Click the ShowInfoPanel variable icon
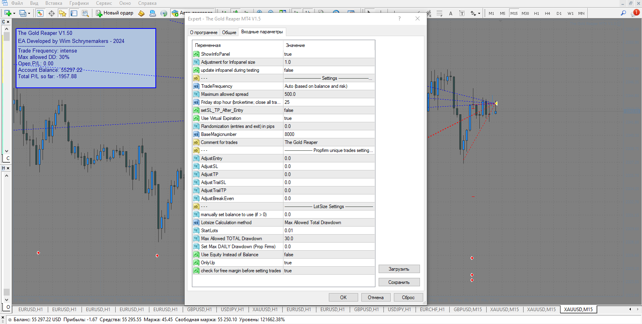642x324 pixels. point(196,54)
